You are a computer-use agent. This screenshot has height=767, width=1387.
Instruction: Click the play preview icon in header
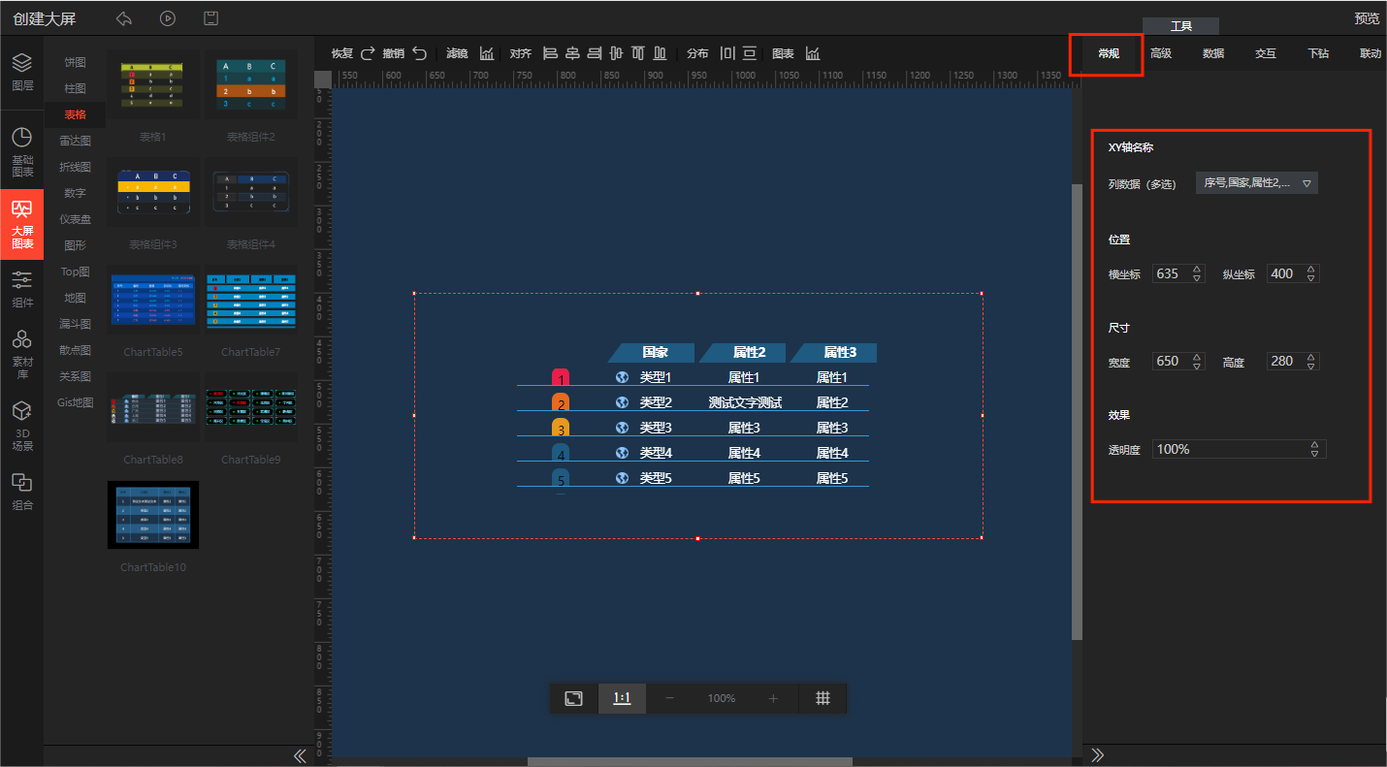168,18
